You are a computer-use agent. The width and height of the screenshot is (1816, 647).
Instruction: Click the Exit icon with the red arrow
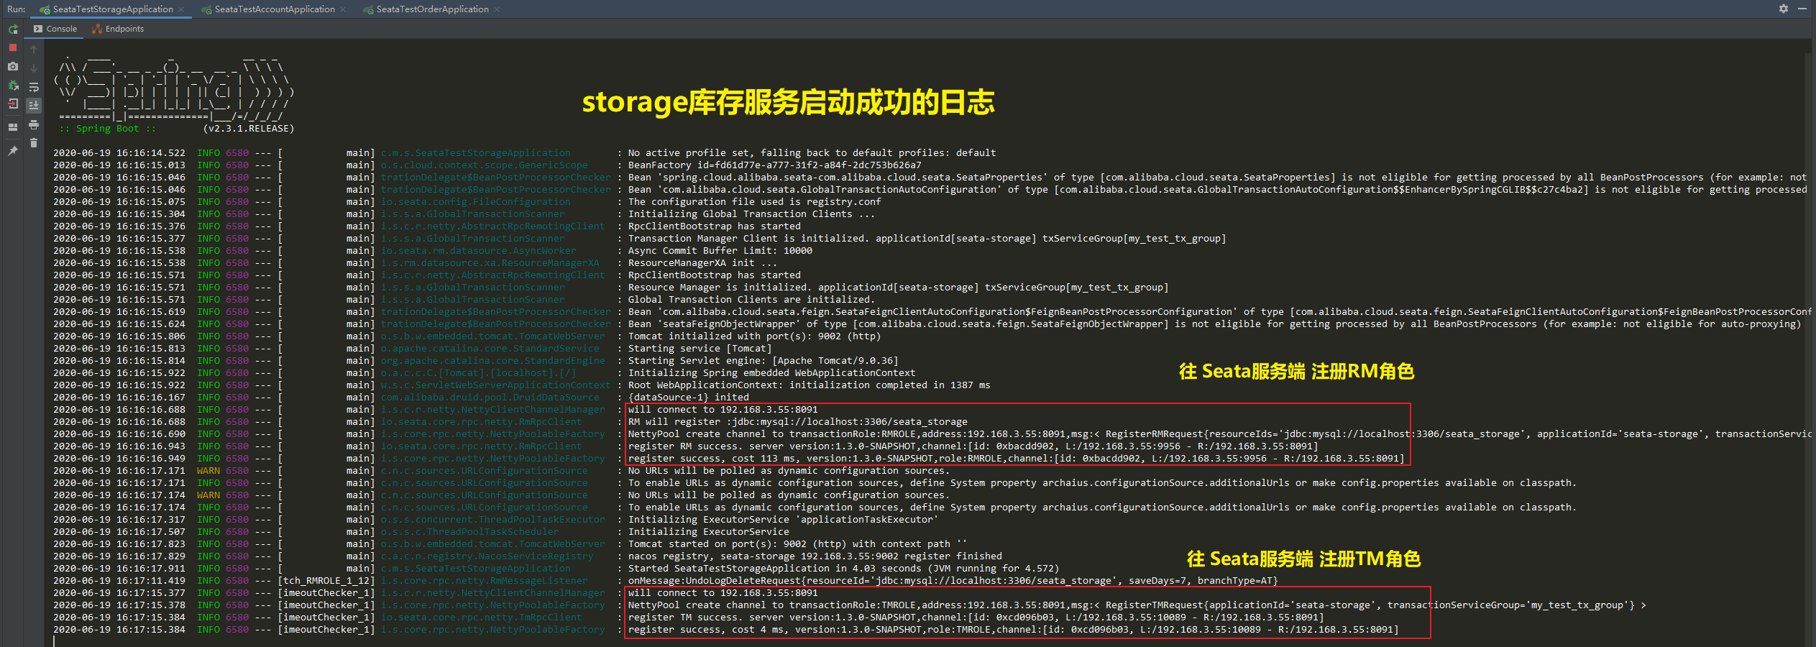click(x=13, y=104)
